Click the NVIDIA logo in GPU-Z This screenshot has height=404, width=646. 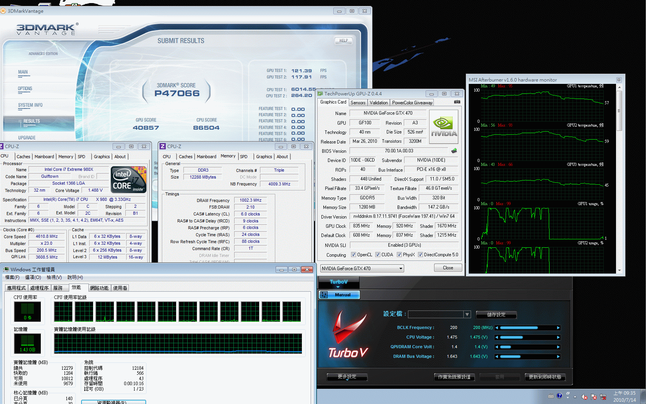444,127
